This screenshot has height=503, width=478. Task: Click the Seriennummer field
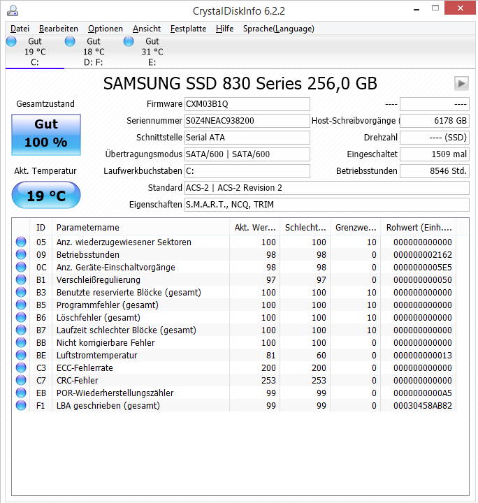tap(247, 121)
